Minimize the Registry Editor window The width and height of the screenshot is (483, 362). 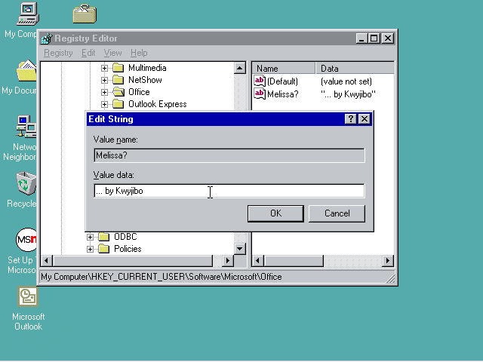[361, 38]
